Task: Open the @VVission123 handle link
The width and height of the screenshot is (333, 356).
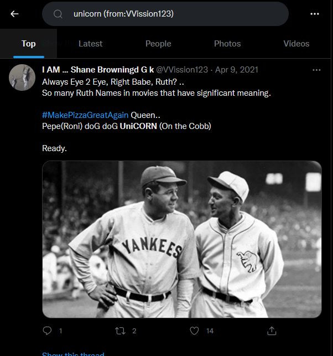Action: tap(182, 70)
